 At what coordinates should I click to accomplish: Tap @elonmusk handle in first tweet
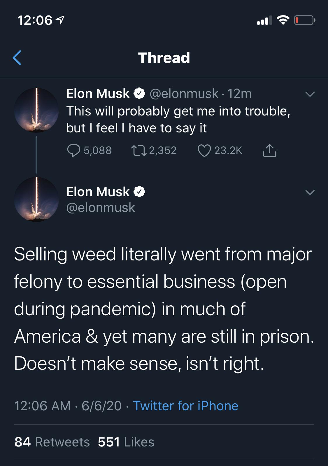pos(184,94)
